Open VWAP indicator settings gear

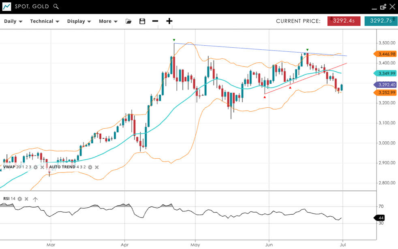(36, 167)
